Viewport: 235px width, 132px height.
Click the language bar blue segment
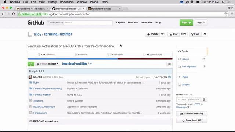[73, 59]
